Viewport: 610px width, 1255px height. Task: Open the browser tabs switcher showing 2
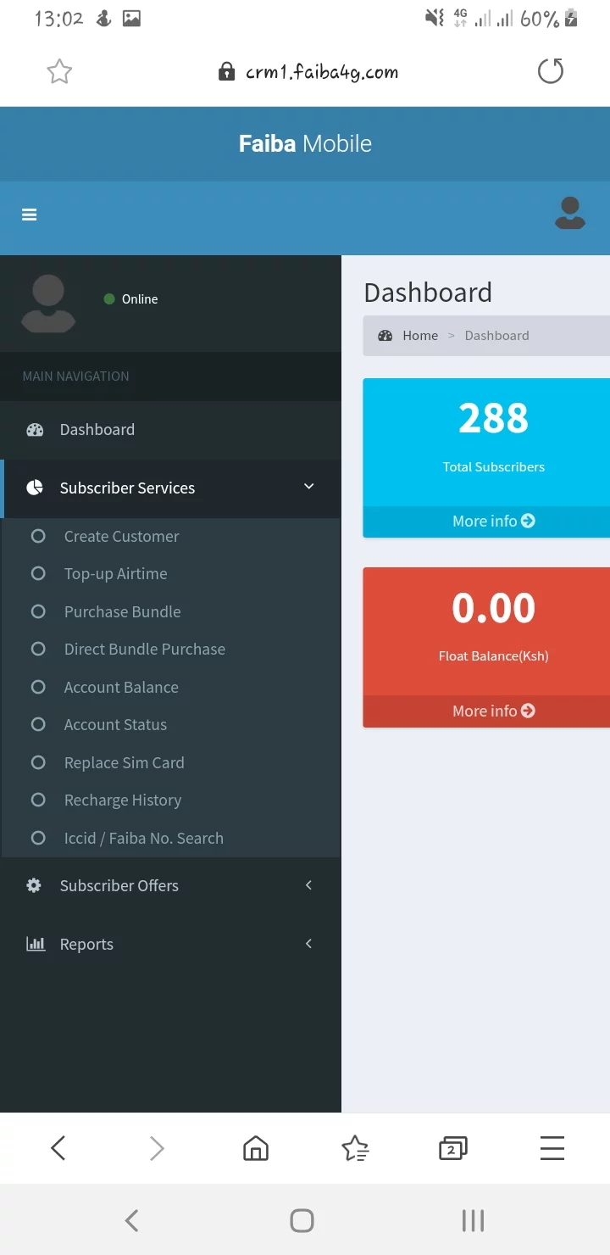(x=453, y=1149)
